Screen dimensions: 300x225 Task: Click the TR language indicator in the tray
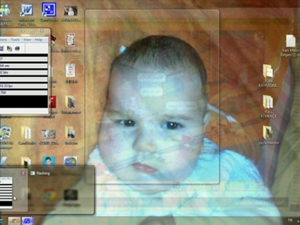coord(290,220)
